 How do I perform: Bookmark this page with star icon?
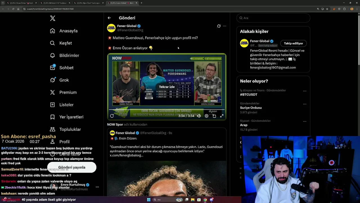(327, 9)
